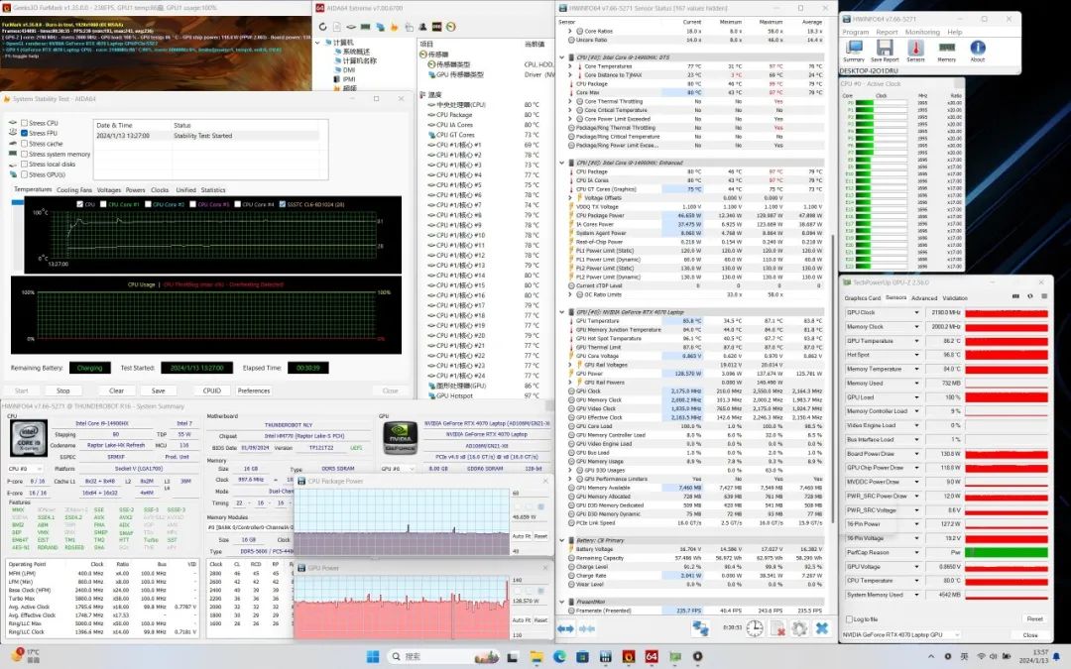
Task: Click the blue X close-sensors icon
Action: pos(822,628)
